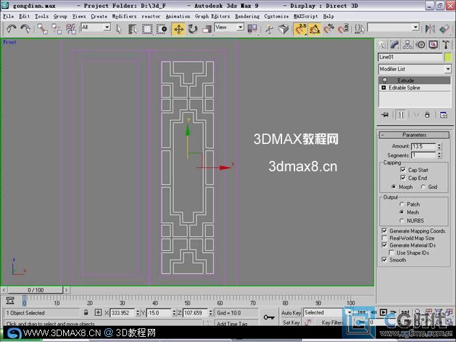This screenshot has height=342, width=456.
Task: Open the Named Selection Sets dropdown
Action: 393,27
